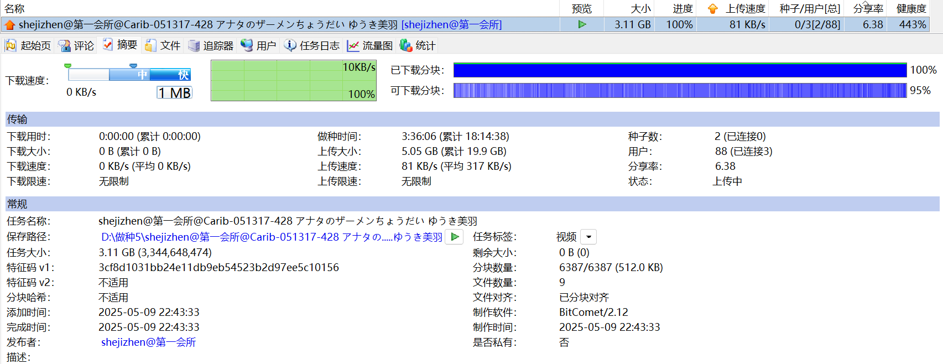The width and height of the screenshot is (943, 364).
Task: Click the 种子数 value 2 (已连接0)
Action: pyautogui.click(x=740, y=136)
